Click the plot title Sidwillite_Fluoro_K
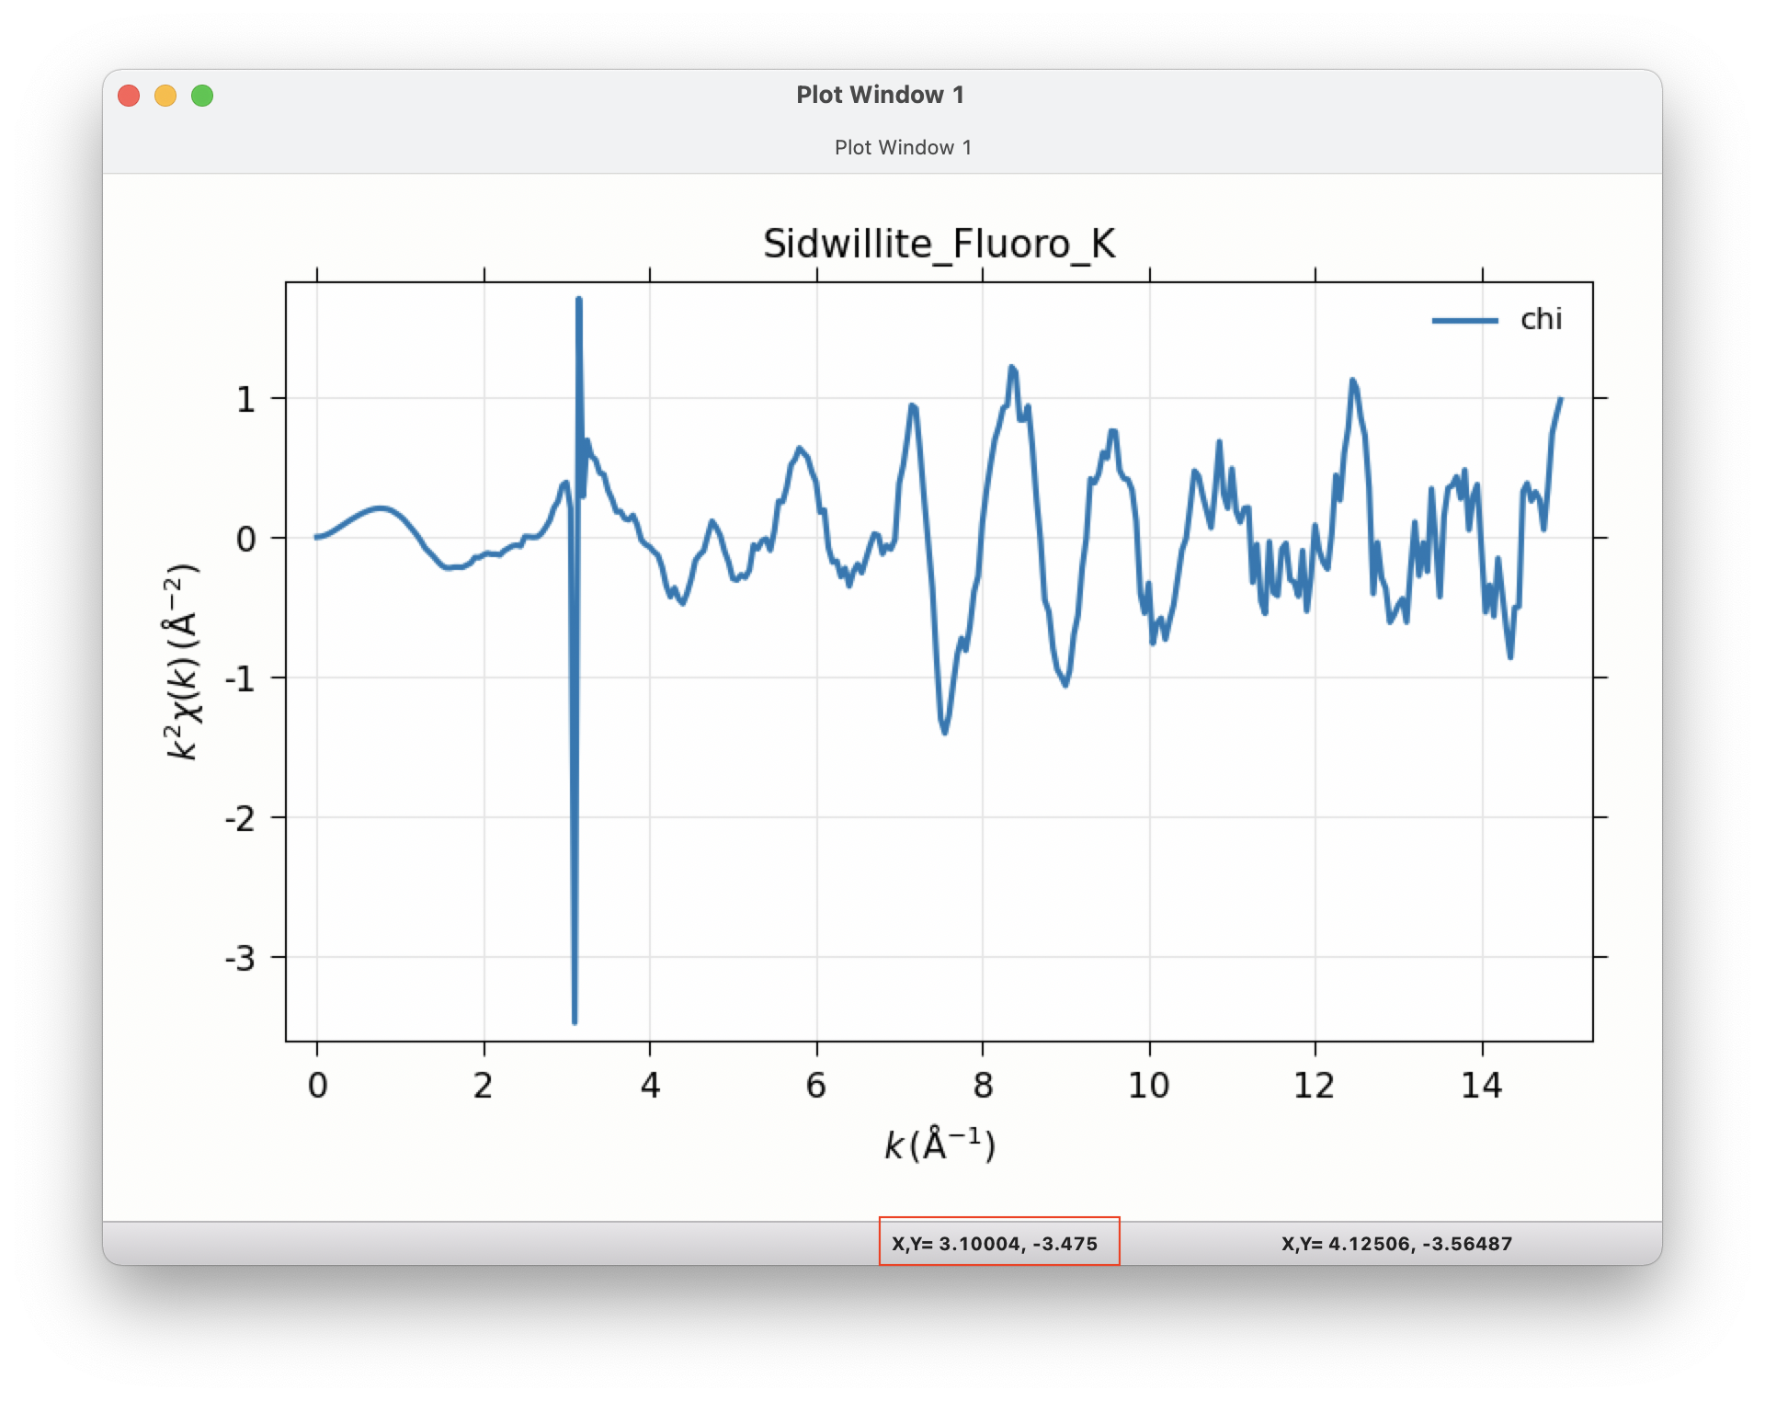The width and height of the screenshot is (1765, 1401). (x=939, y=242)
